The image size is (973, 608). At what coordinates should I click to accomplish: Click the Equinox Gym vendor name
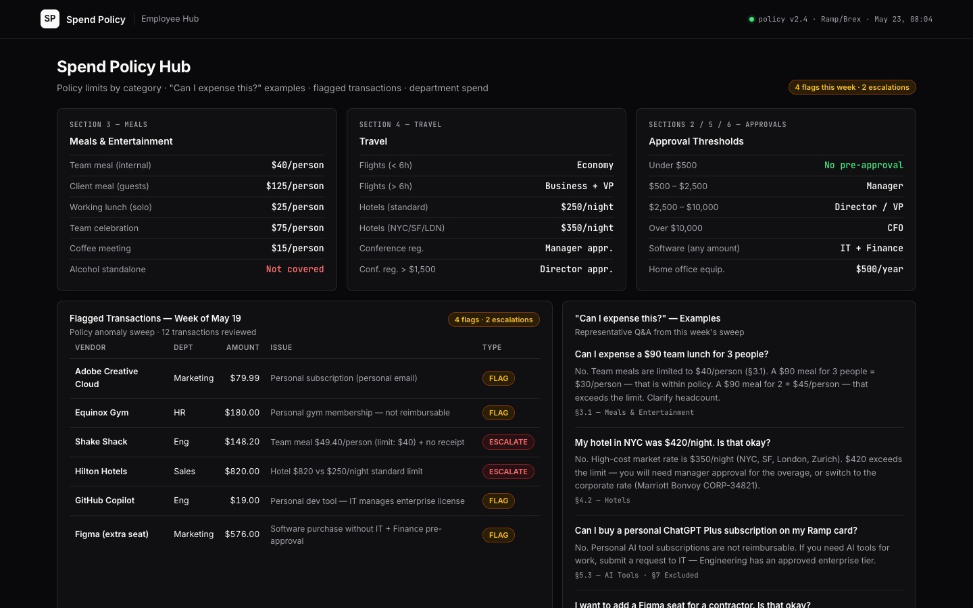[101, 413]
